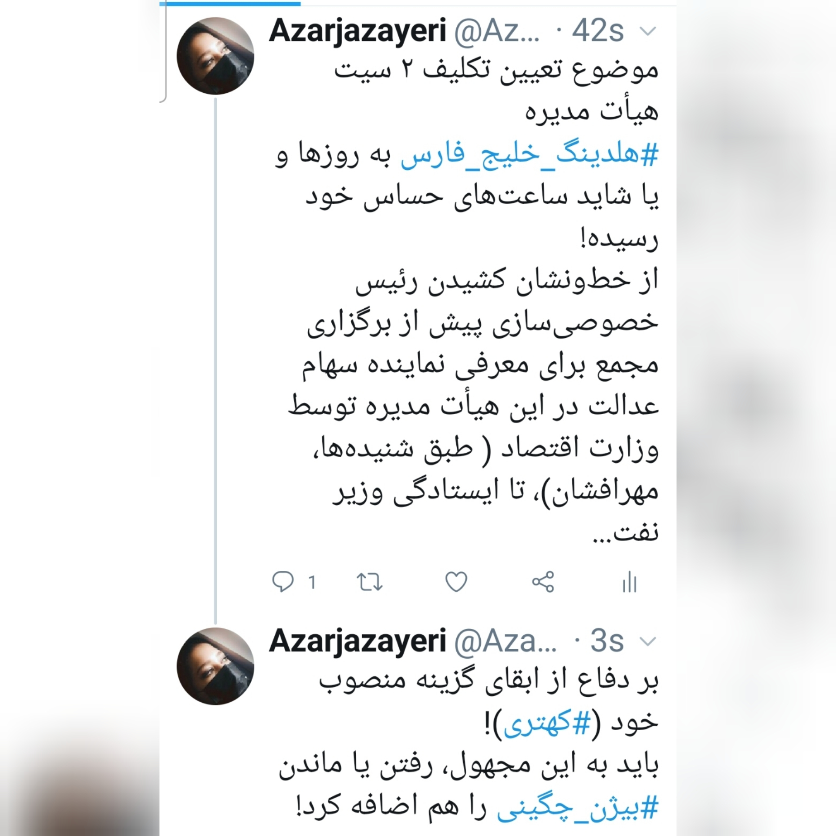Screen dimensions: 836x836
Task: Open the 3s timestamp of second tweet
Action: click(x=607, y=642)
